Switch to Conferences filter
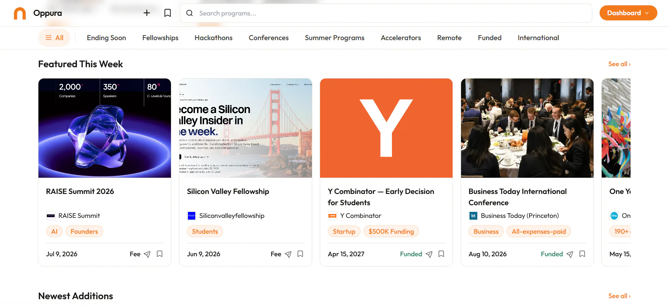This screenshot has height=308, width=669. click(x=269, y=38)
